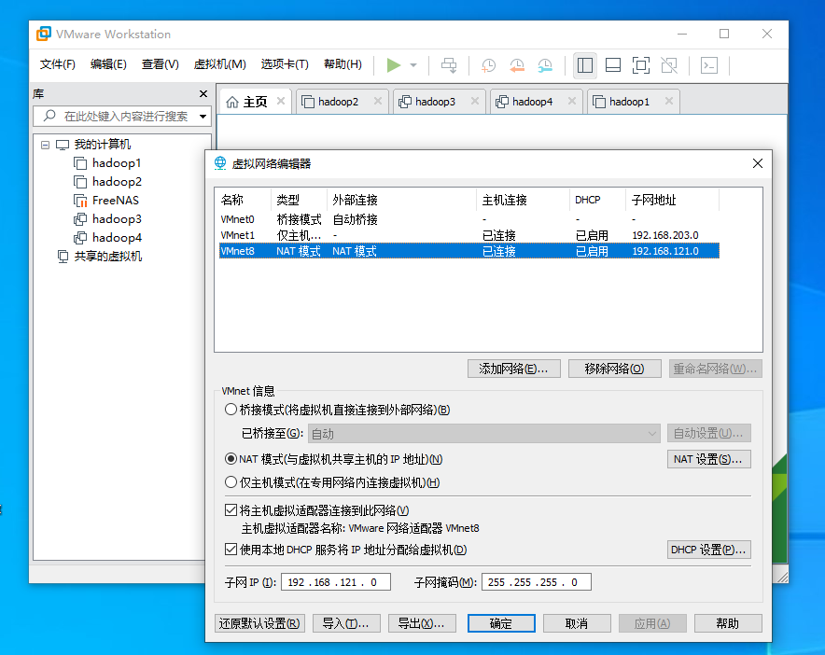Viewport: 825px width, 655px height.
Task: Click the Unity mode icon
Action: click(669, 65)
